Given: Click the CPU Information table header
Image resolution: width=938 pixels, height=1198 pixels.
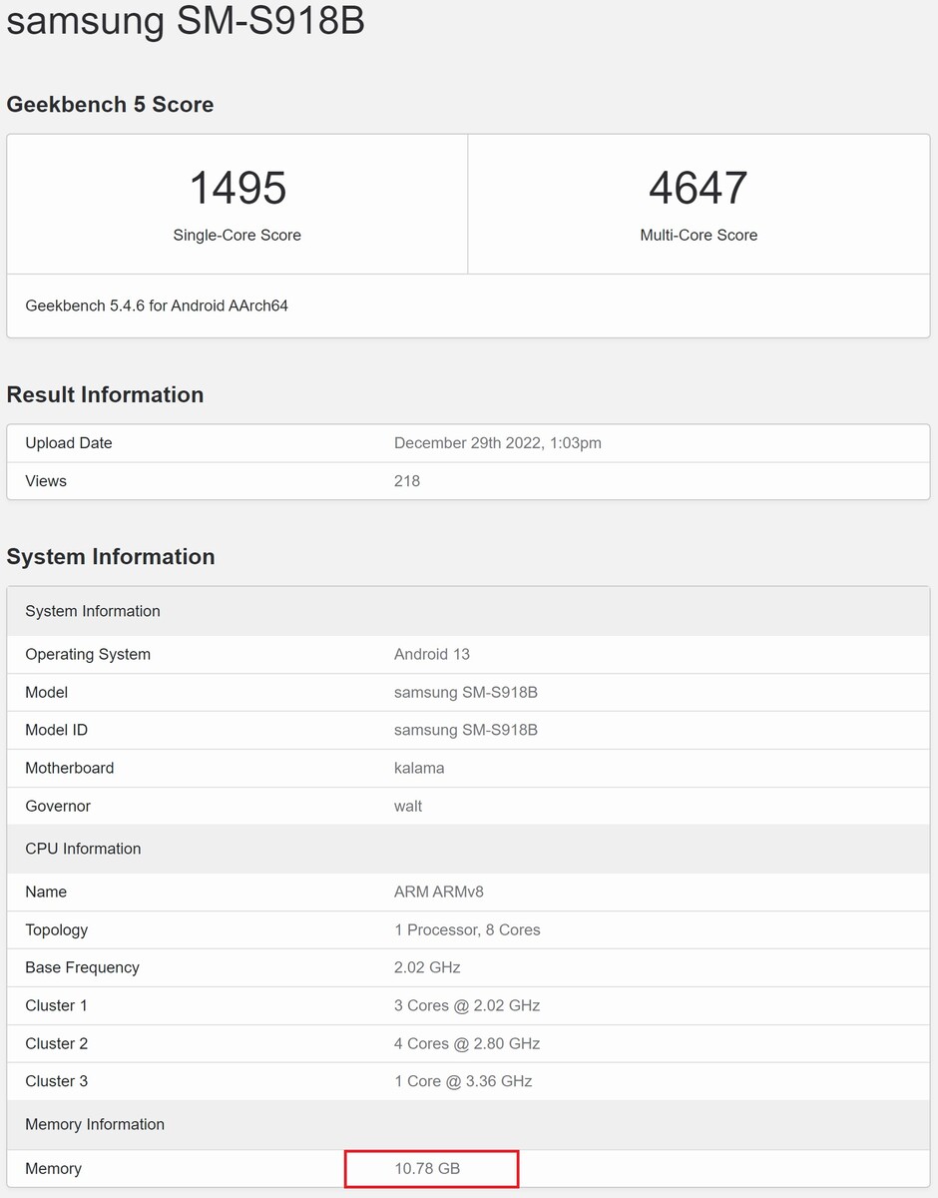Looking at the screenshot, I should point(83,849).
